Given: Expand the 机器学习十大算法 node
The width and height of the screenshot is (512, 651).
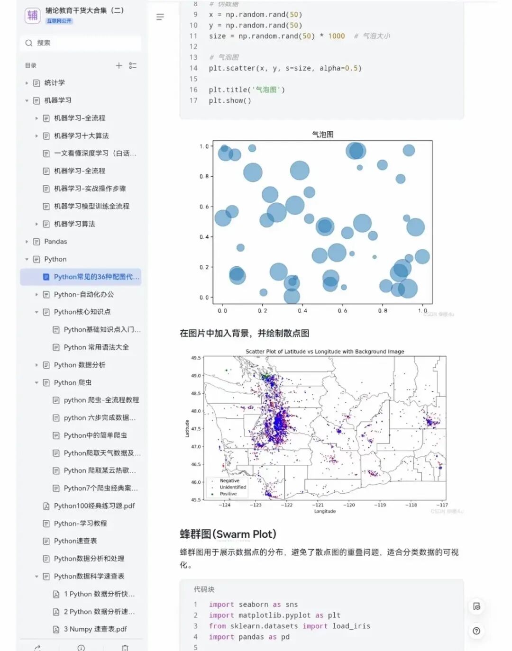Looking at the screenshot, I should click(37, 136).
